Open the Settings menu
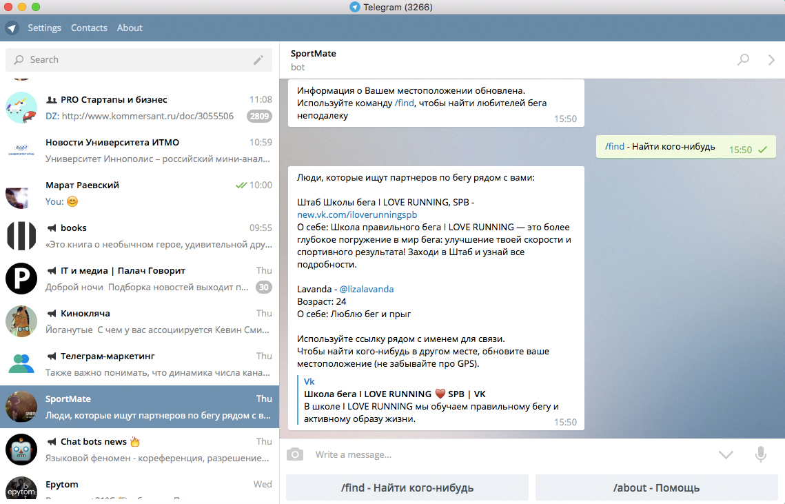The width and height of the screenshot is (785, 504). coord(44,28)
